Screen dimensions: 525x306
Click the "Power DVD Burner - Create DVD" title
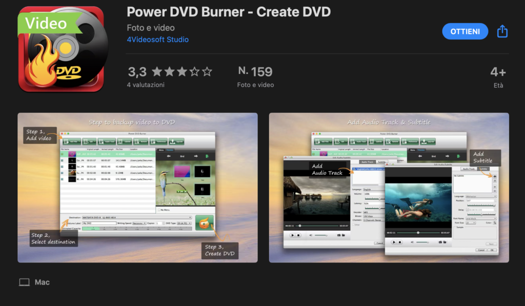pyautogui.click(x=229, y=12)
